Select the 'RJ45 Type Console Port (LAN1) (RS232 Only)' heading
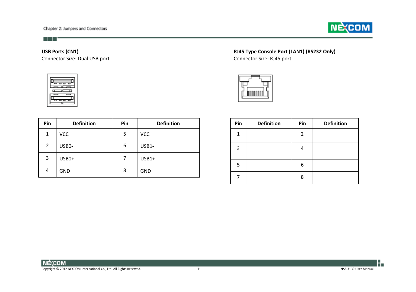The width and height of the screenshot is (416, 292). (284, 51)
